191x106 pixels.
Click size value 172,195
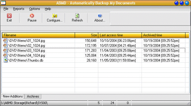(x=91, y=46)
